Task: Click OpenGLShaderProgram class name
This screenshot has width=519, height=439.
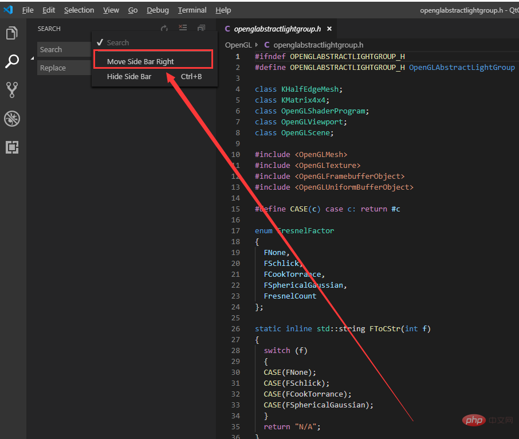Action: 323,111
